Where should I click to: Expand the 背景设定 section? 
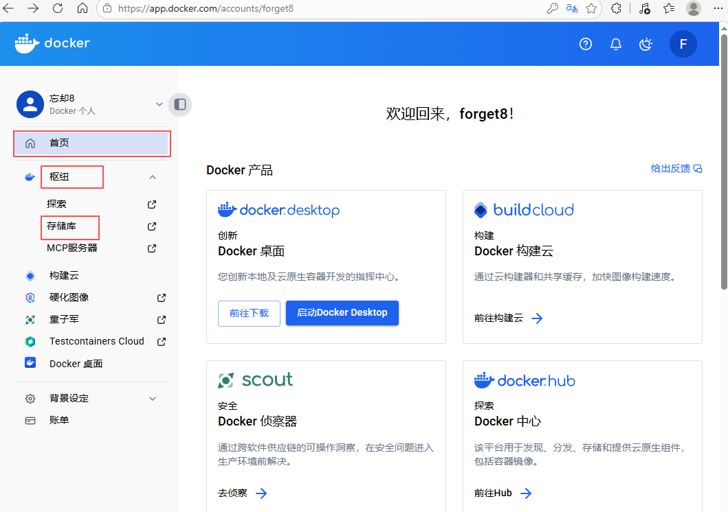[153, 399]
